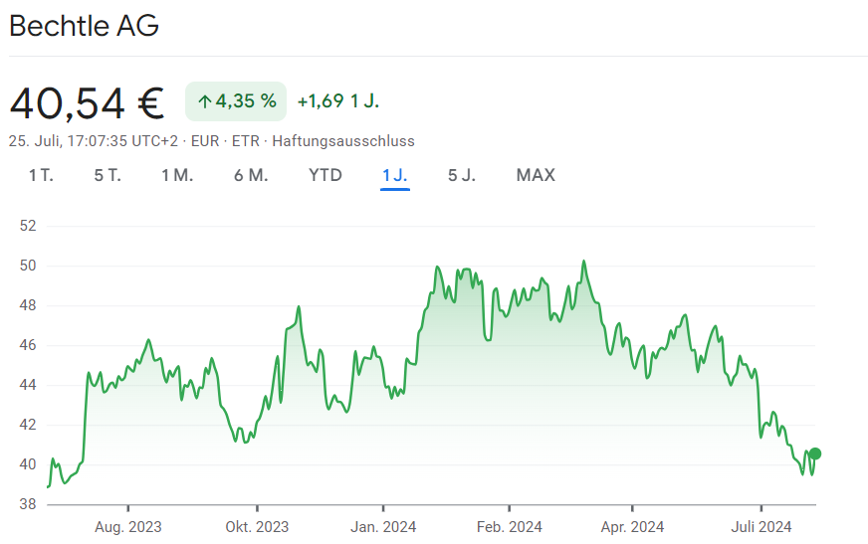Click the Juli 2024 axis label
The width and height of the screenshot is (868, 544).
point(761,527)
